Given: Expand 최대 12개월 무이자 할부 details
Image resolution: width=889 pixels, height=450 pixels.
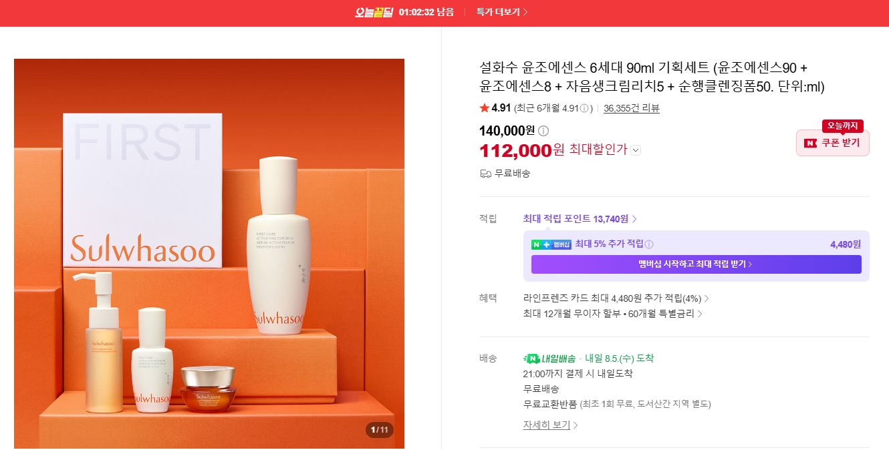Looking at the screenshot, I should [x=613, y=314].
